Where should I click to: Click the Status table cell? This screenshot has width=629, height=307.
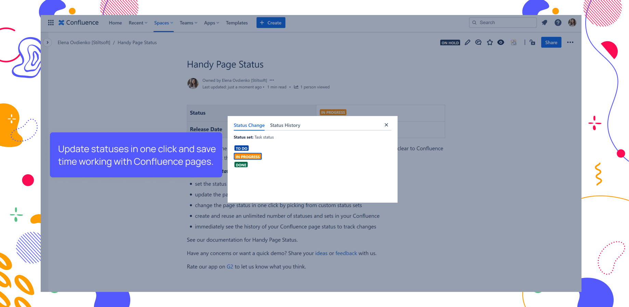click(252, 113)
